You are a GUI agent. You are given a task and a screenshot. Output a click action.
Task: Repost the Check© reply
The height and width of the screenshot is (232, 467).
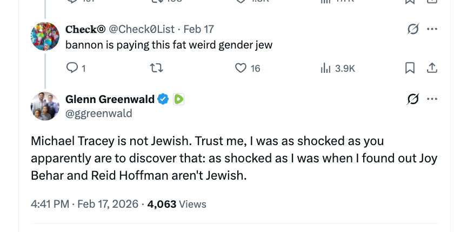pyautogui.click(x=155, y=68)
